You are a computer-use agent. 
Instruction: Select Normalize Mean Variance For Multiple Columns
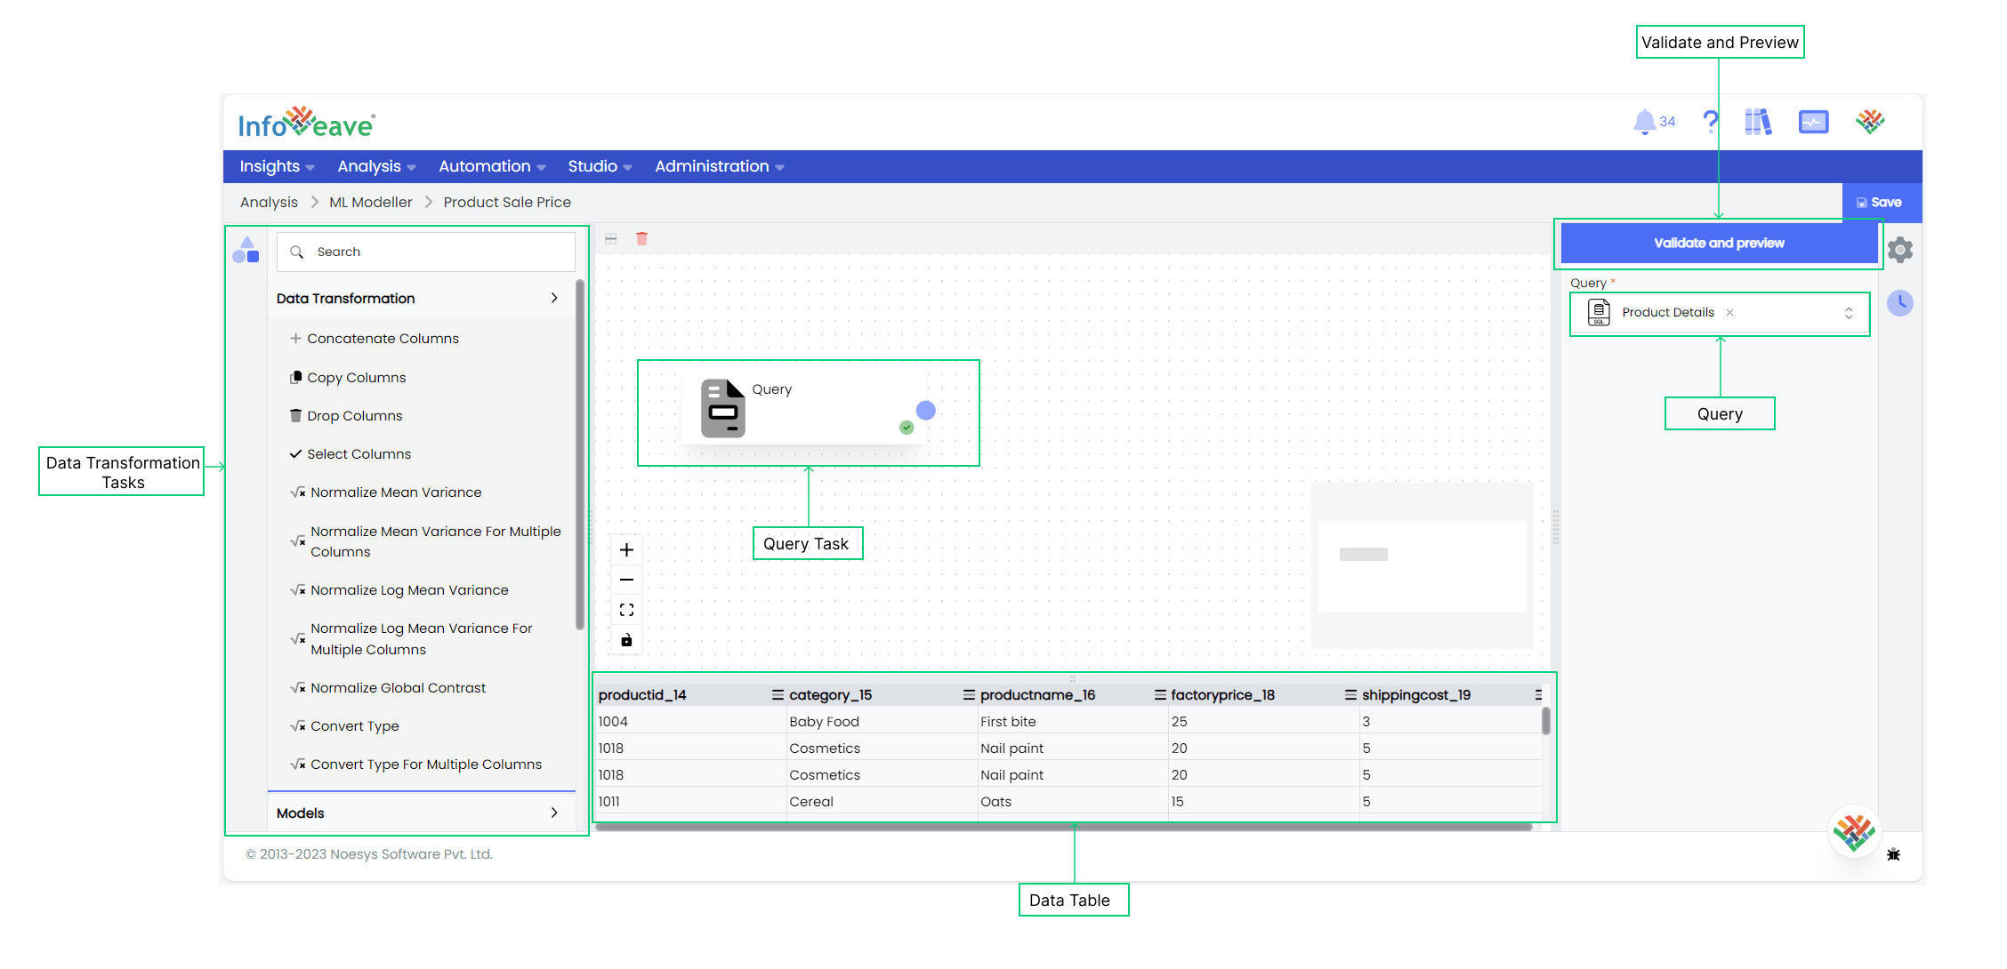(x=425, y=541)
